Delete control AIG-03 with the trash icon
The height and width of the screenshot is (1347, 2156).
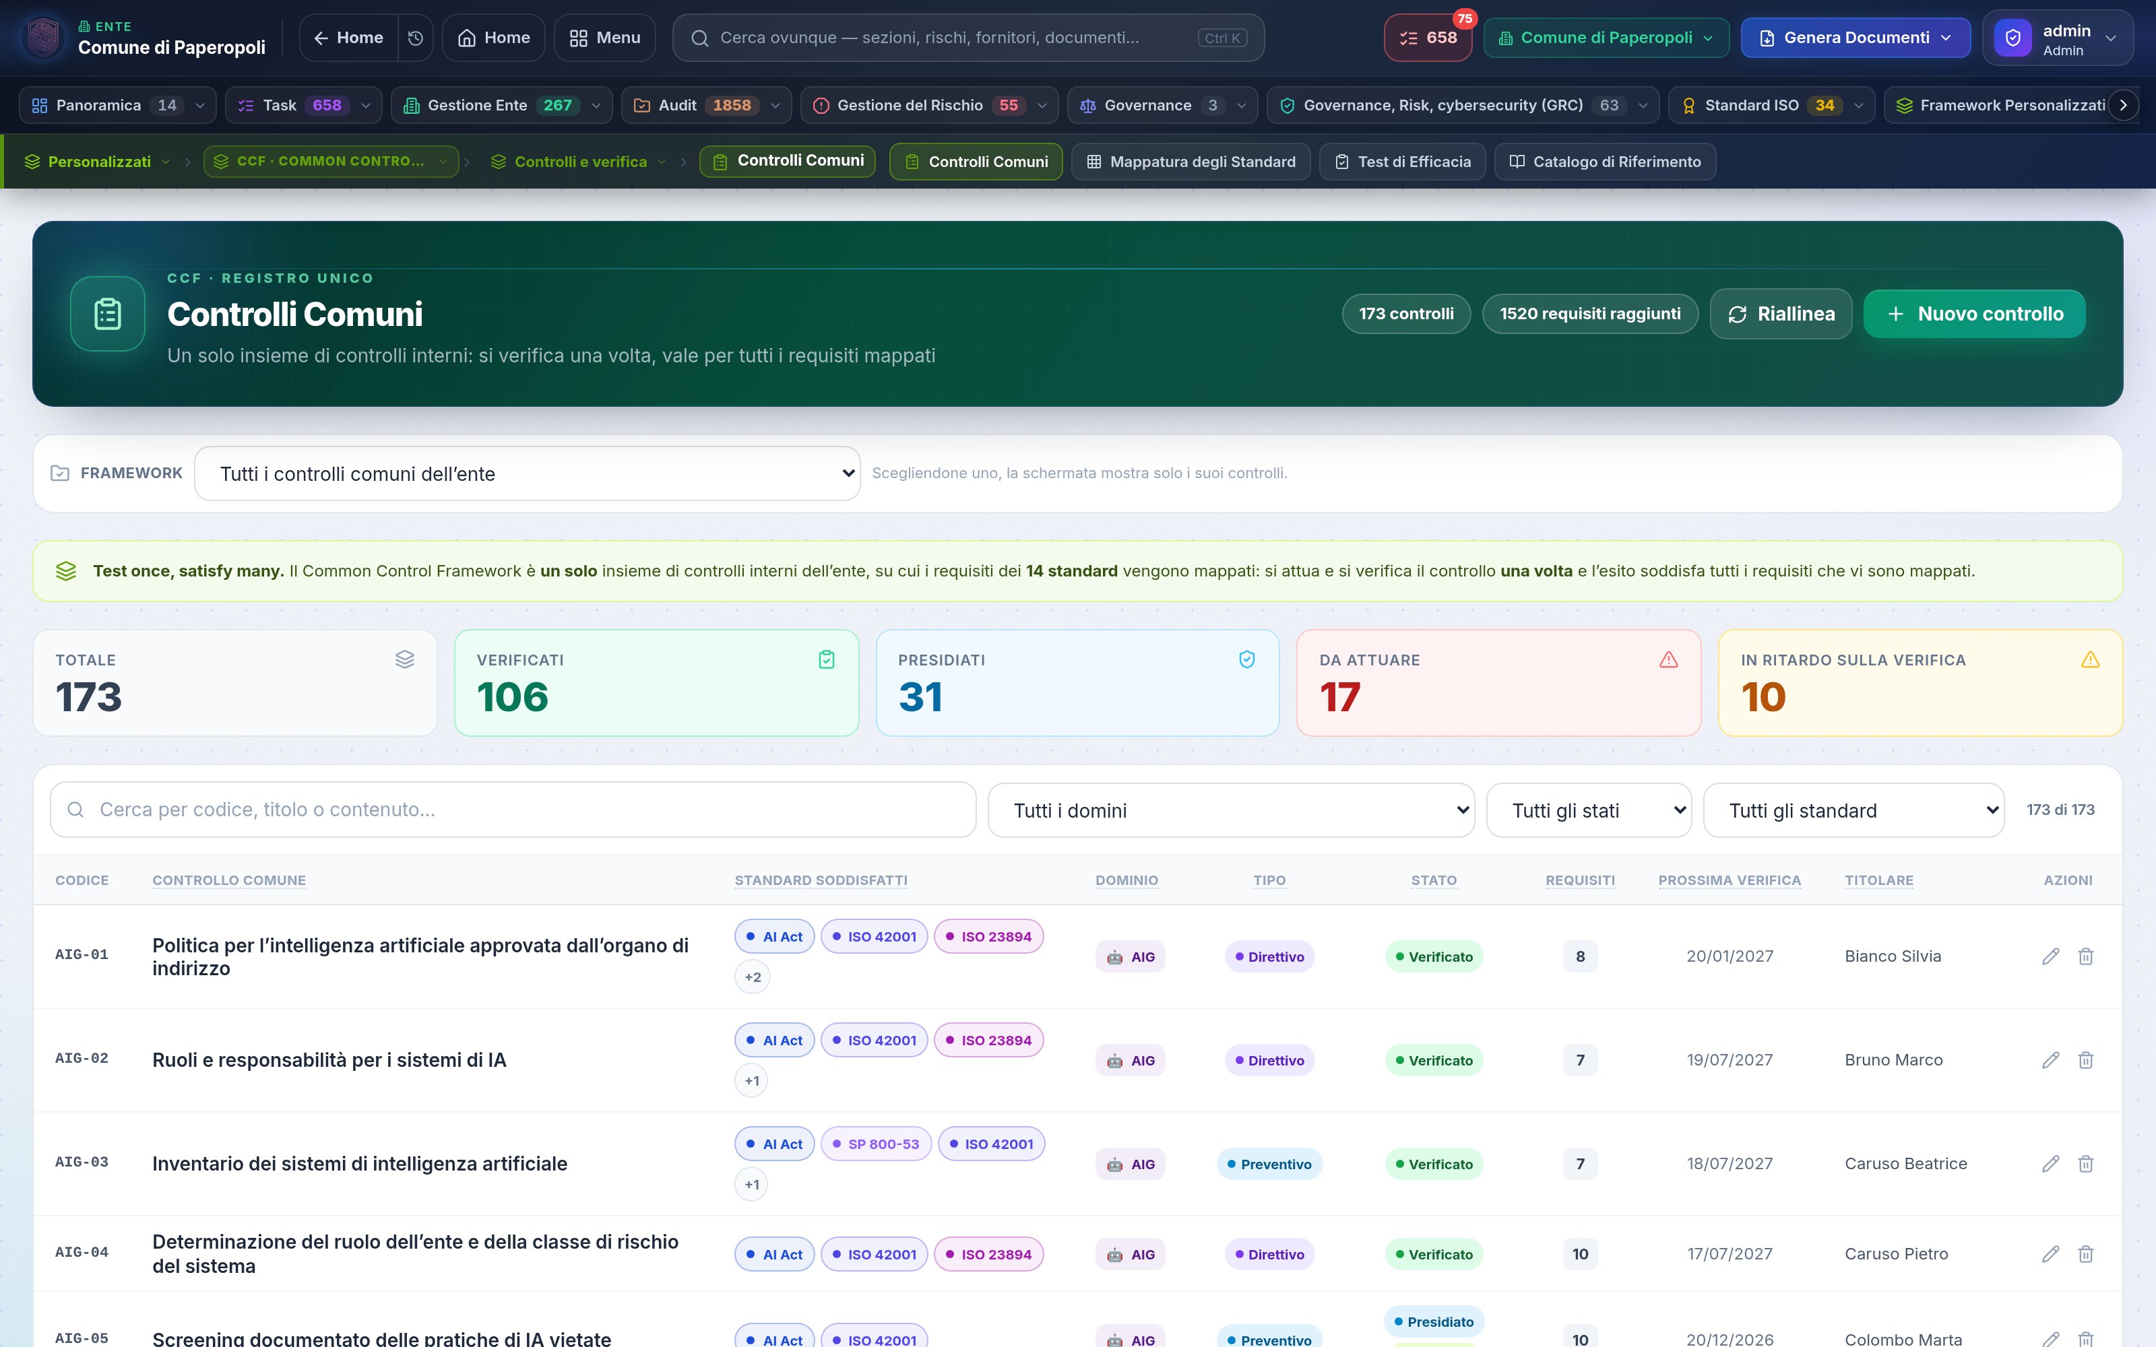click(x=2086, y=1164)
